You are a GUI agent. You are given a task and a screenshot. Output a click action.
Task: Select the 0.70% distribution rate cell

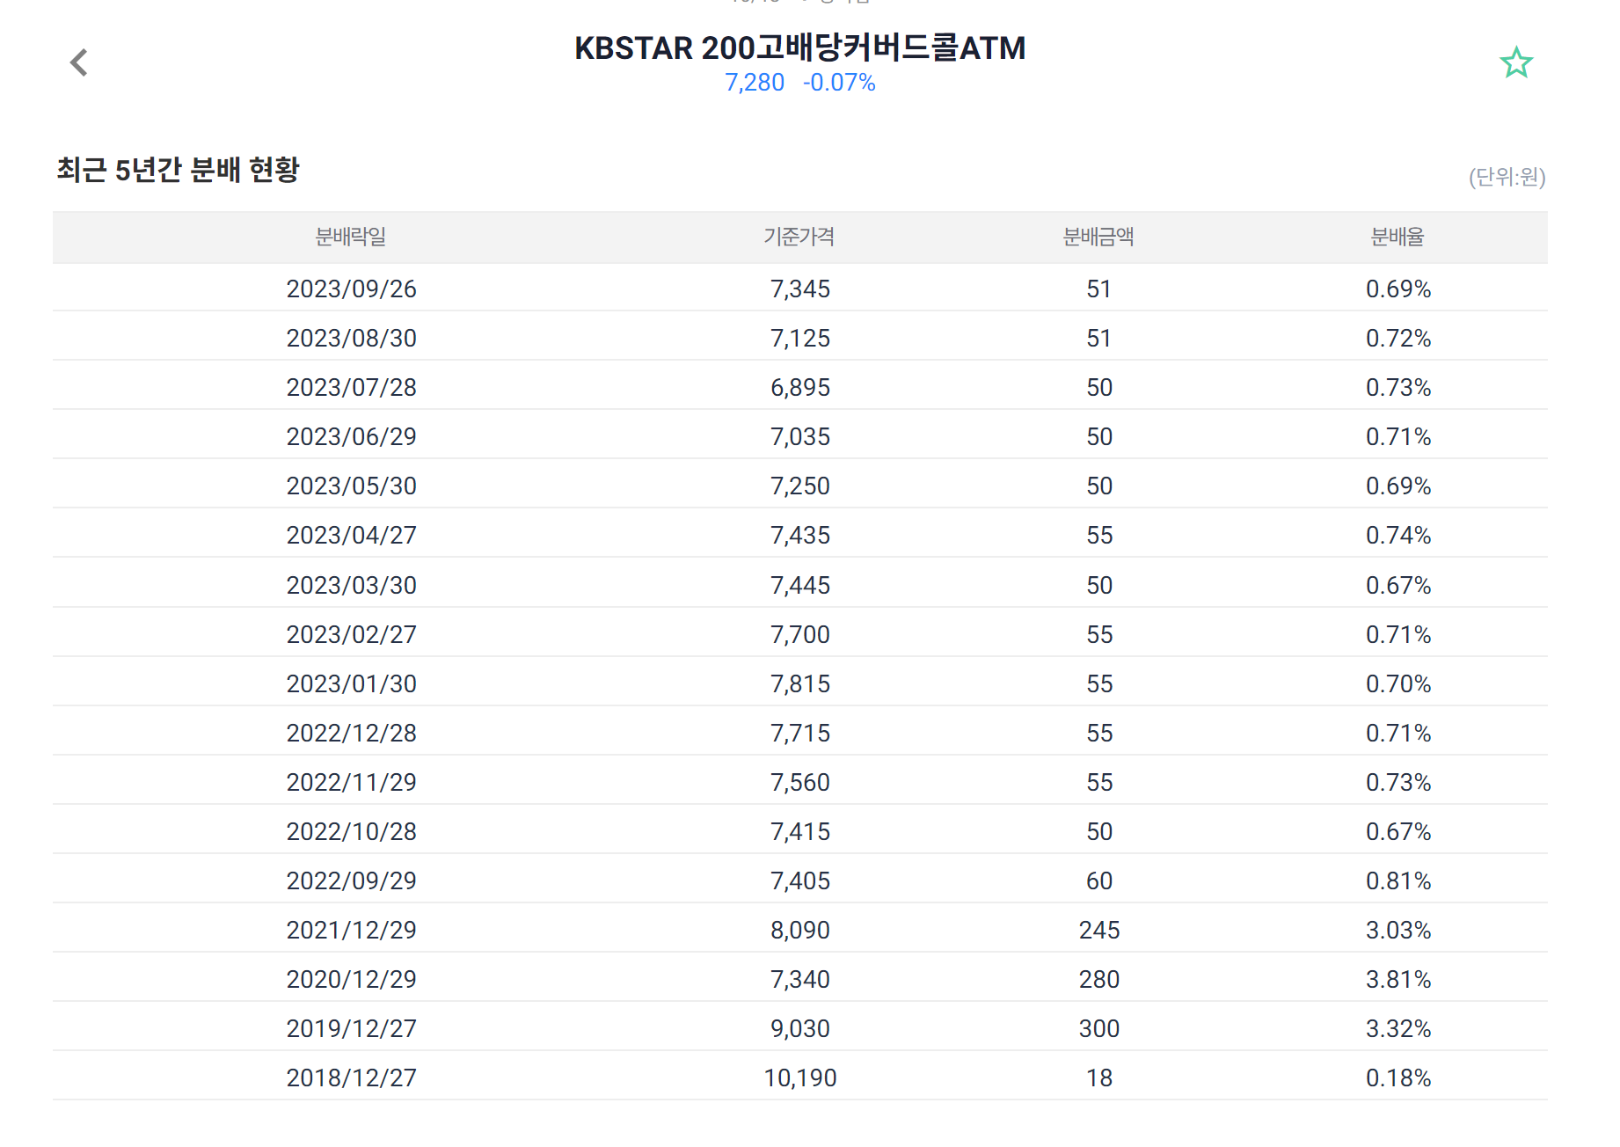[x=1398, y=683]
